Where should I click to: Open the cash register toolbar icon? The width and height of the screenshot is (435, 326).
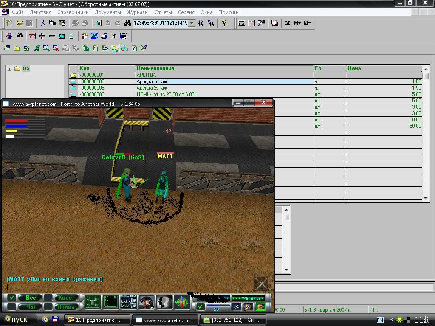pyautogui.click(x=124, y=36)
